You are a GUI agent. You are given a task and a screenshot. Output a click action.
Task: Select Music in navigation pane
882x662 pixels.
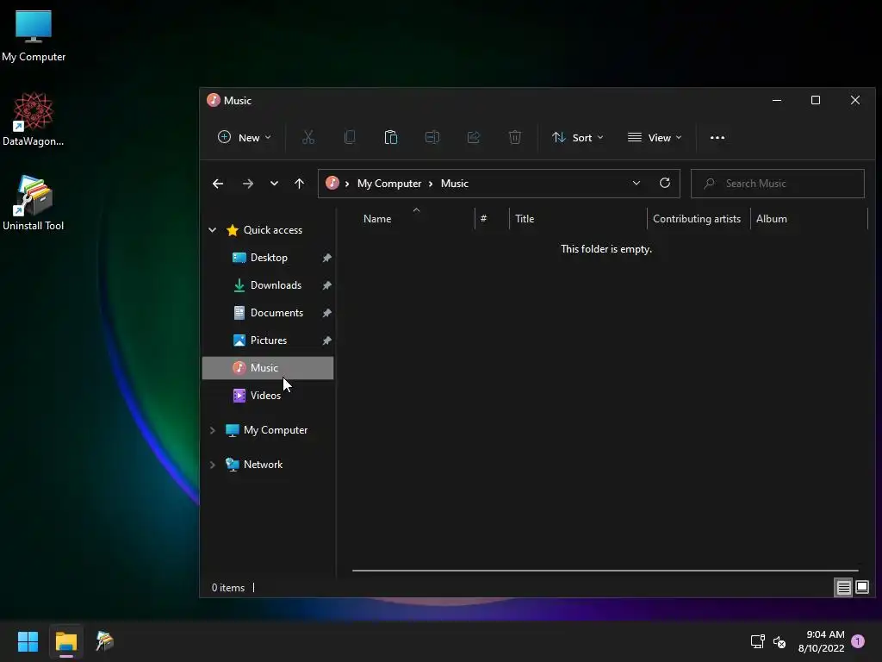(x=268, y=368)
